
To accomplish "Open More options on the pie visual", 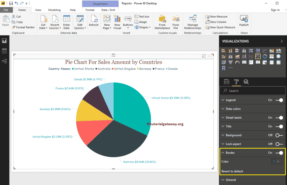I will (210, 56).
